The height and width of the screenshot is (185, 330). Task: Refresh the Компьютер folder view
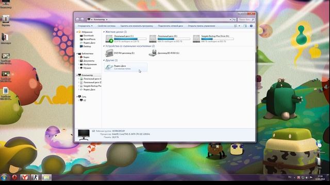pos(234,20)
